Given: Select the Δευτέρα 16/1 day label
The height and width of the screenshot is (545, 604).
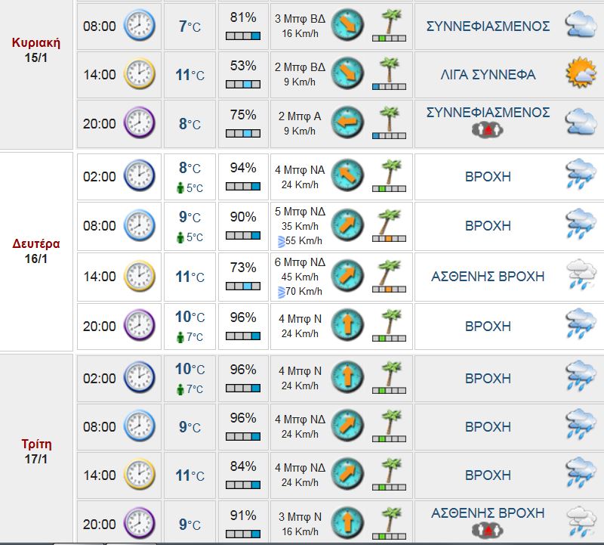Looking at the screenshot, I should pyautogui.click(x=36, y=251).
